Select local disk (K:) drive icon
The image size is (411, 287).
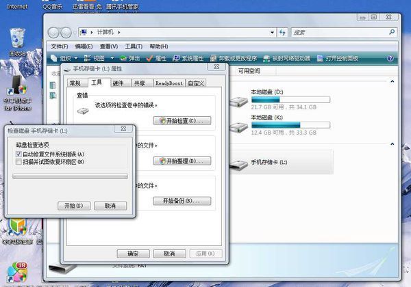(x=238, y=126)
